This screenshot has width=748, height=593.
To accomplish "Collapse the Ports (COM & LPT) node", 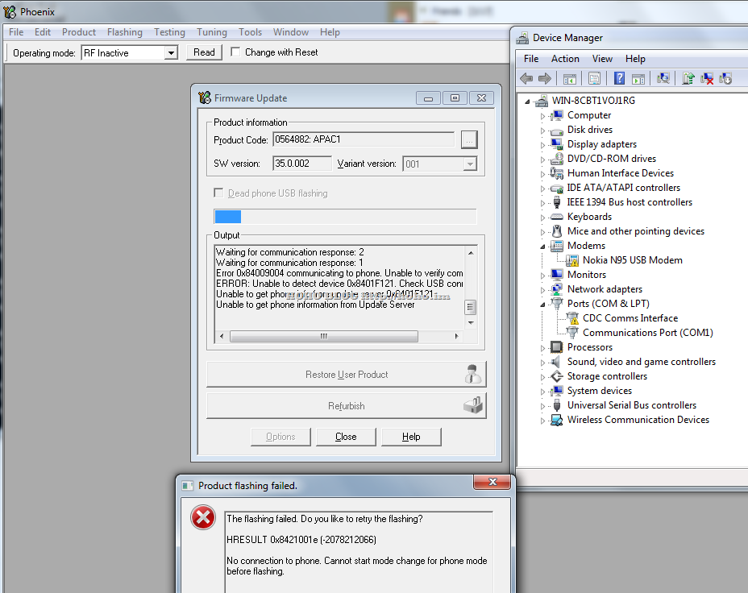I will click(542, 304).
